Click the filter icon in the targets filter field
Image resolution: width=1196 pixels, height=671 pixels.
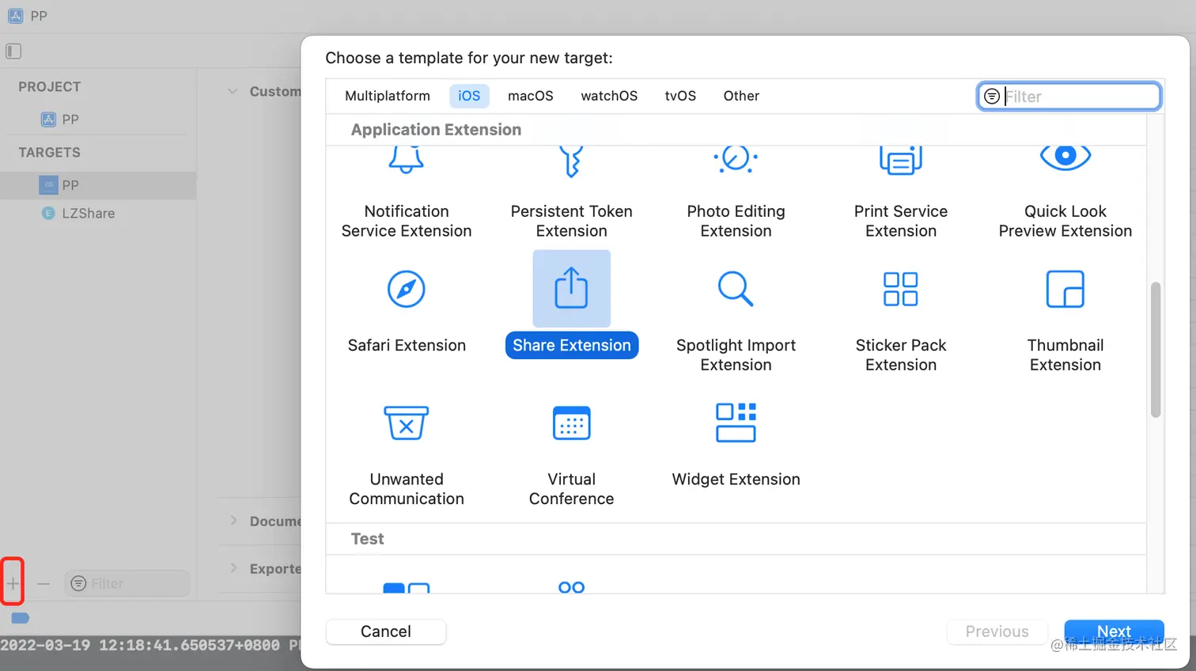click(x=78, y=583)
